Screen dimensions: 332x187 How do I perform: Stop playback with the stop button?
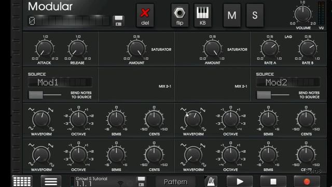[x=273, y=181]
